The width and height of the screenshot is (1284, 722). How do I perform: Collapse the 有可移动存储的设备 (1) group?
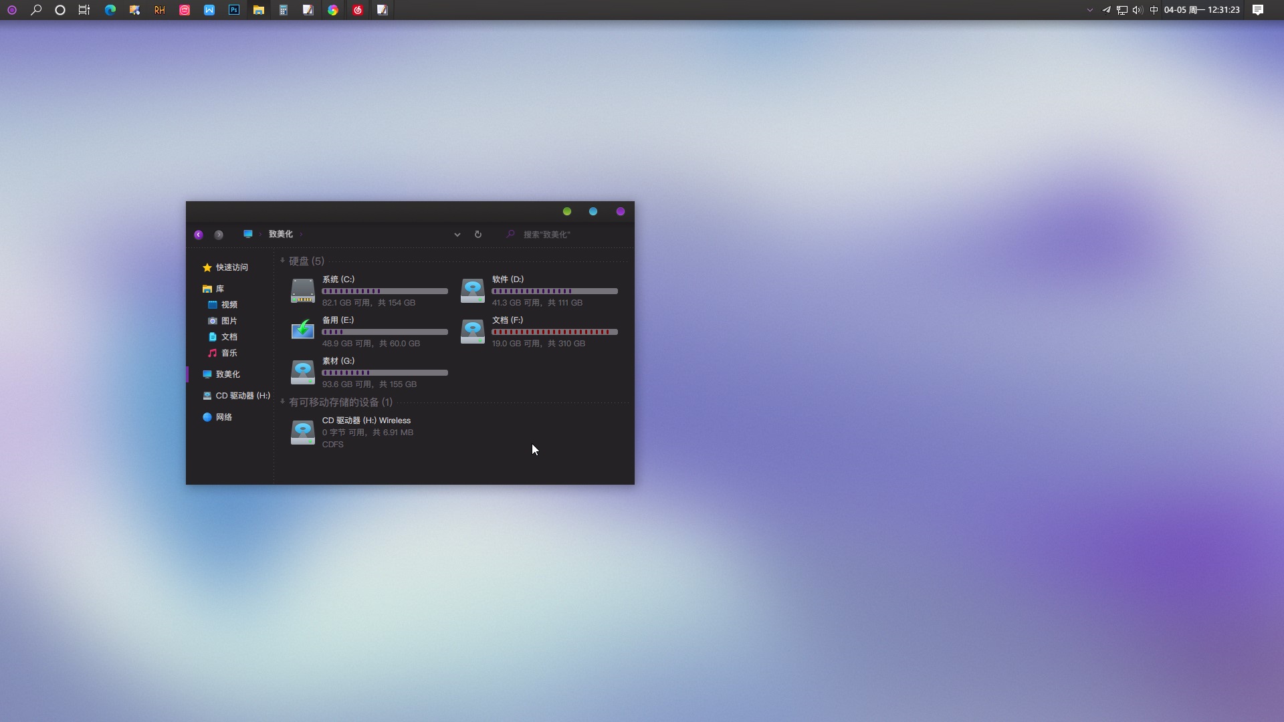282,402
